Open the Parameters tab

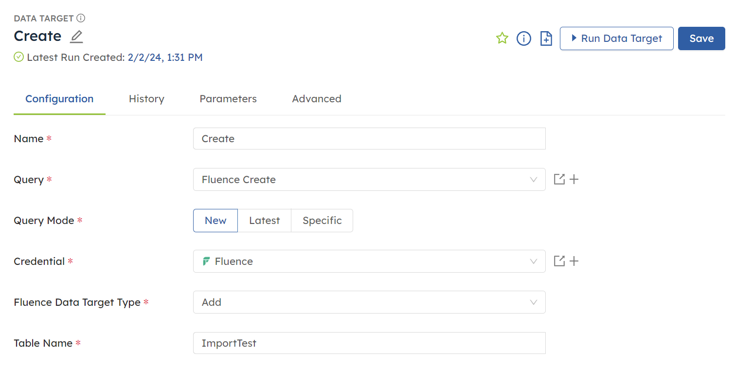[228, 99]
